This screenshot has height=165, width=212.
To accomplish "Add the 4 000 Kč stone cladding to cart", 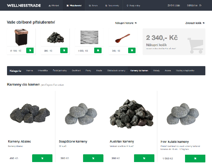I will 98,51.
